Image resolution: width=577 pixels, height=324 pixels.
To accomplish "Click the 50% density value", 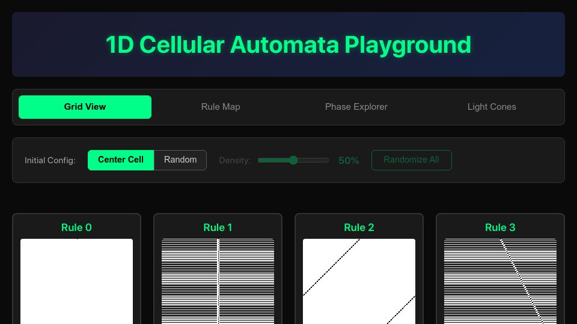I will tap(349, 161).
